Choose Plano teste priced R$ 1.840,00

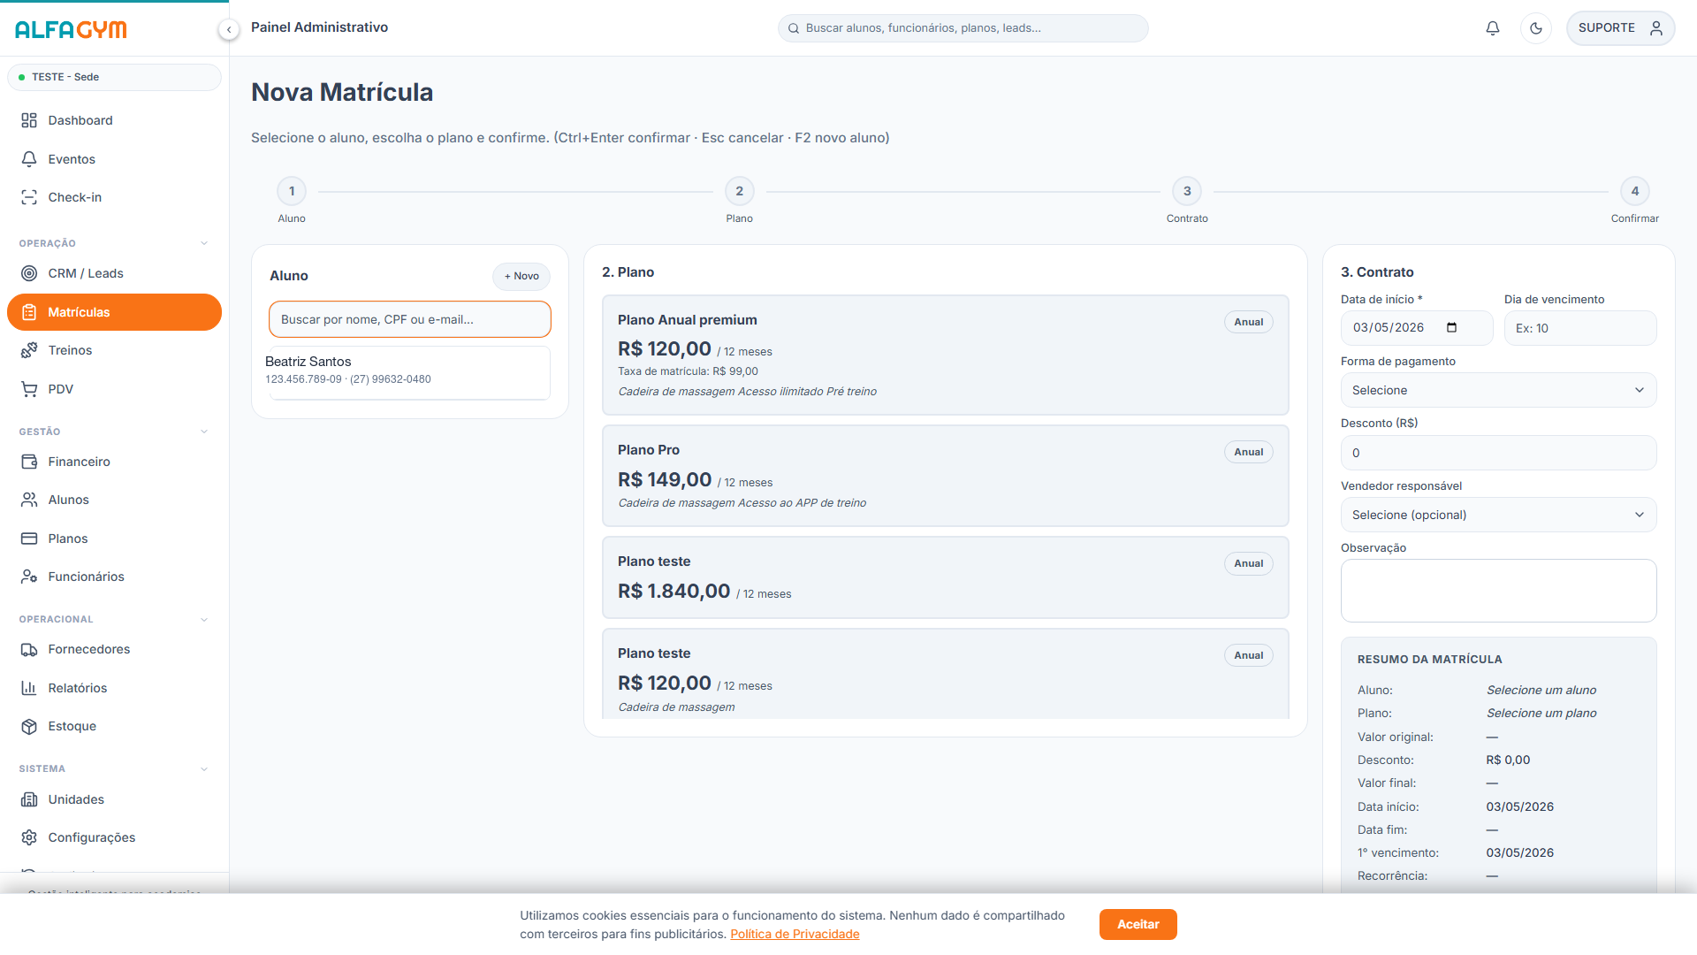[x=945, y=577]
